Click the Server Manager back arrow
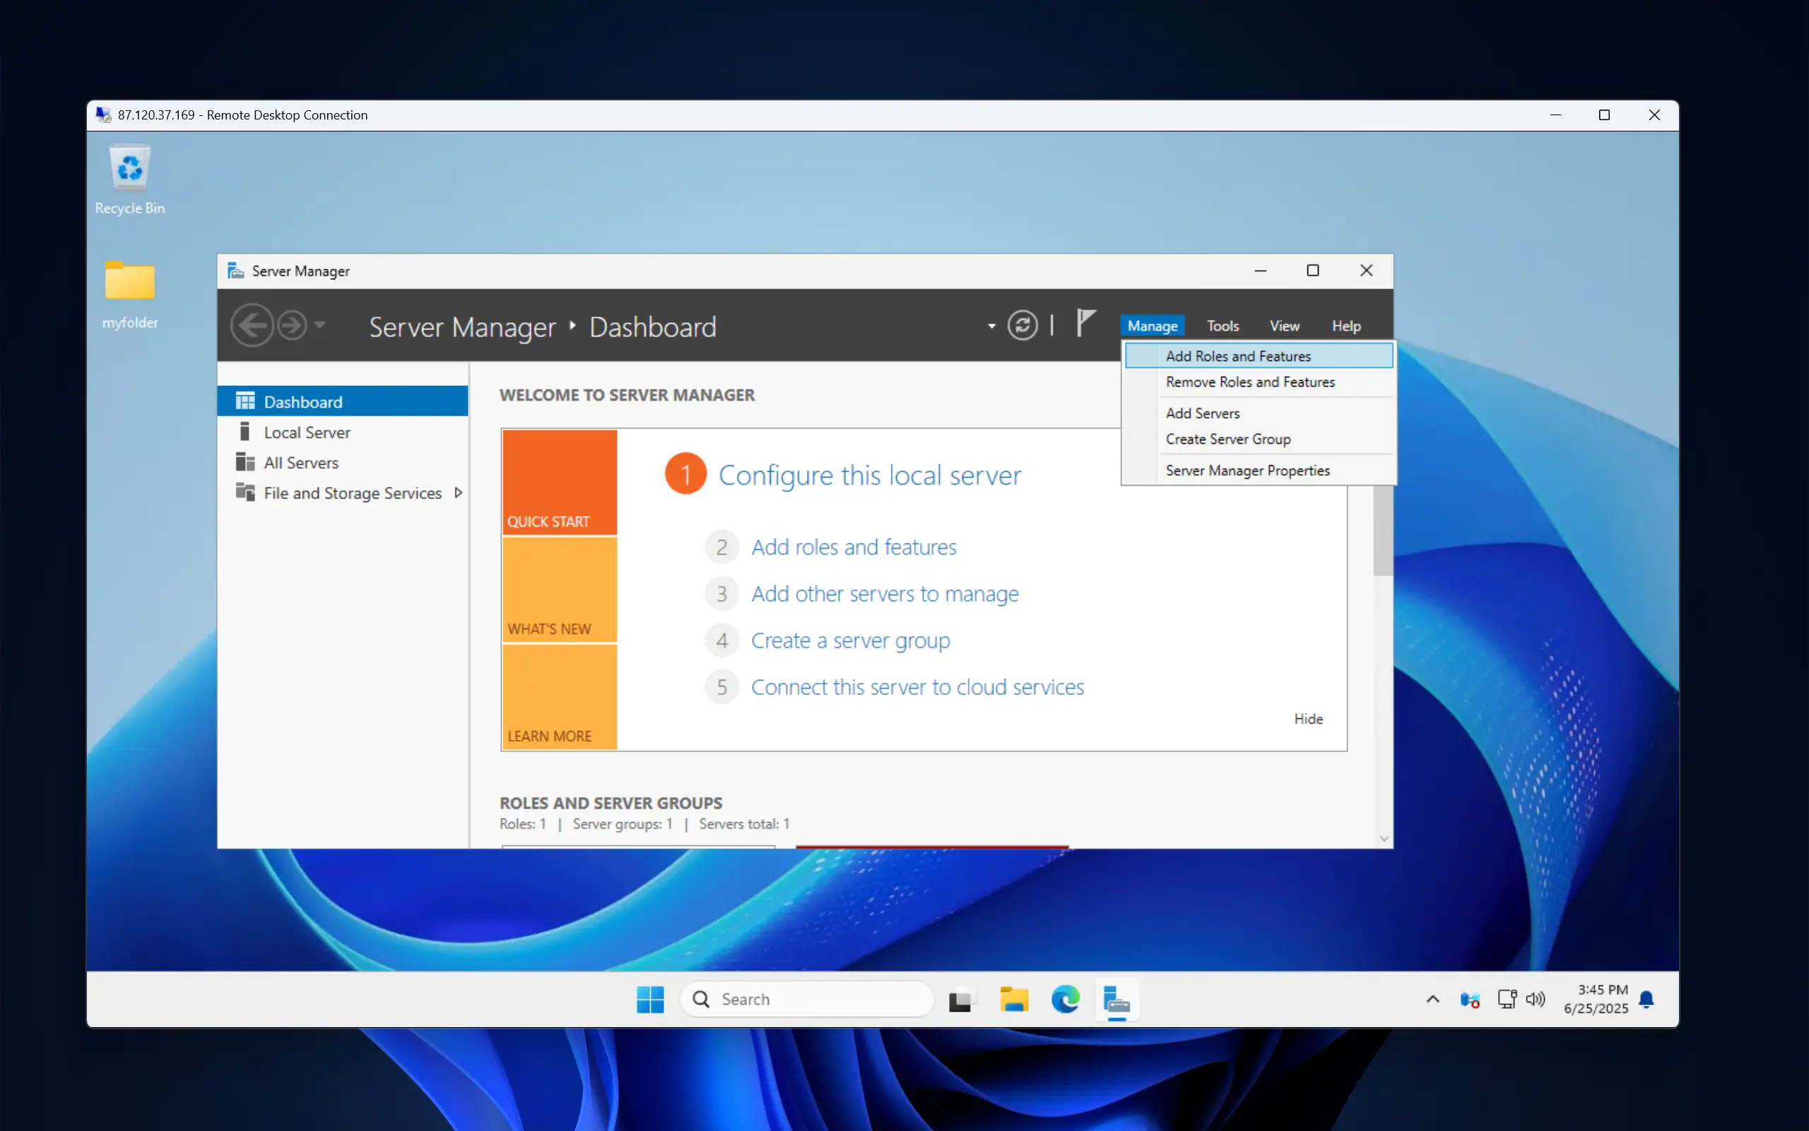The width and height of the screenshot is (1809, 1131). pyautogui.click(x=251, y=325)
